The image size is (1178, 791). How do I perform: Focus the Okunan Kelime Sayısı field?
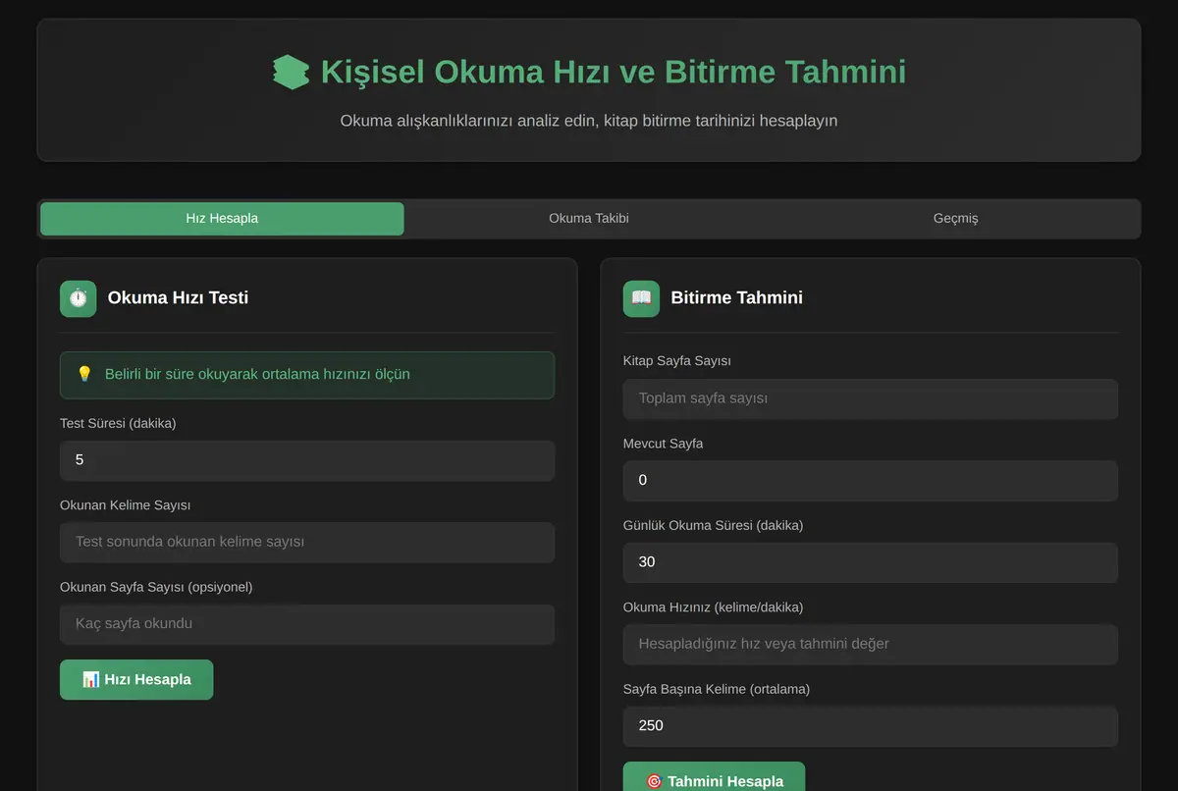(307, 542)
